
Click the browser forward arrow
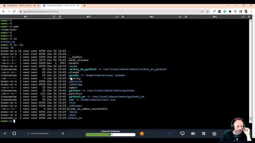click(9, 12)
